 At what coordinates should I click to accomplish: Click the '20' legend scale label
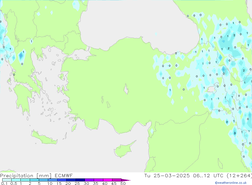68,183
